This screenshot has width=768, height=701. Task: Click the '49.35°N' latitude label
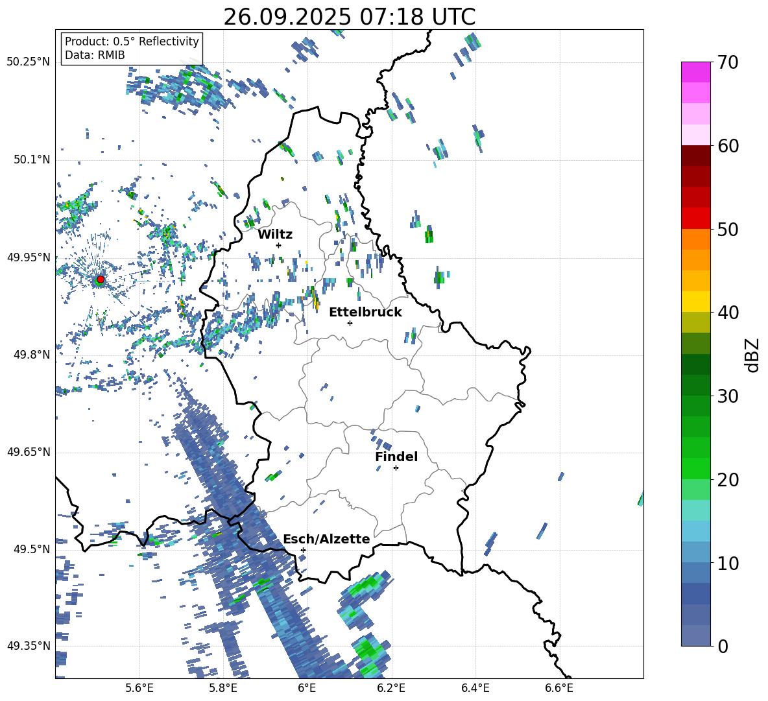click(29, 646)
